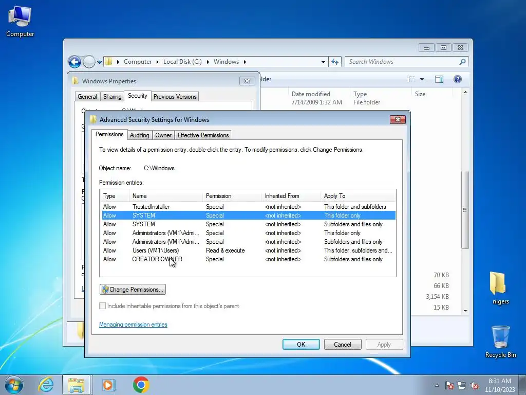Click the muted volume tray icon
This screenshot has height=395, width=526.
coord(474,385)
